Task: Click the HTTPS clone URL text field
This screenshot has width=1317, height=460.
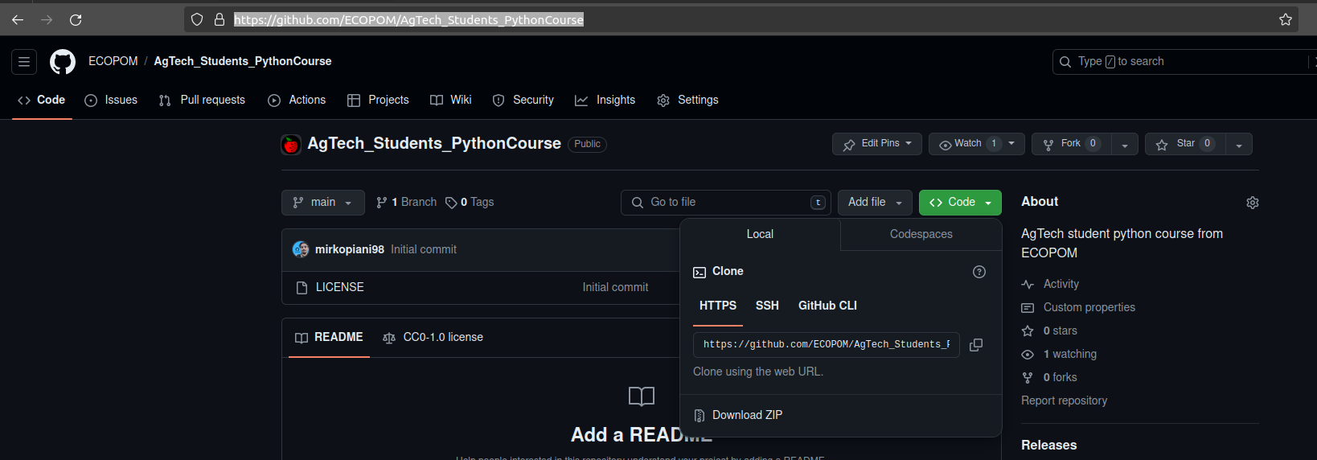Action: (826, 345)
